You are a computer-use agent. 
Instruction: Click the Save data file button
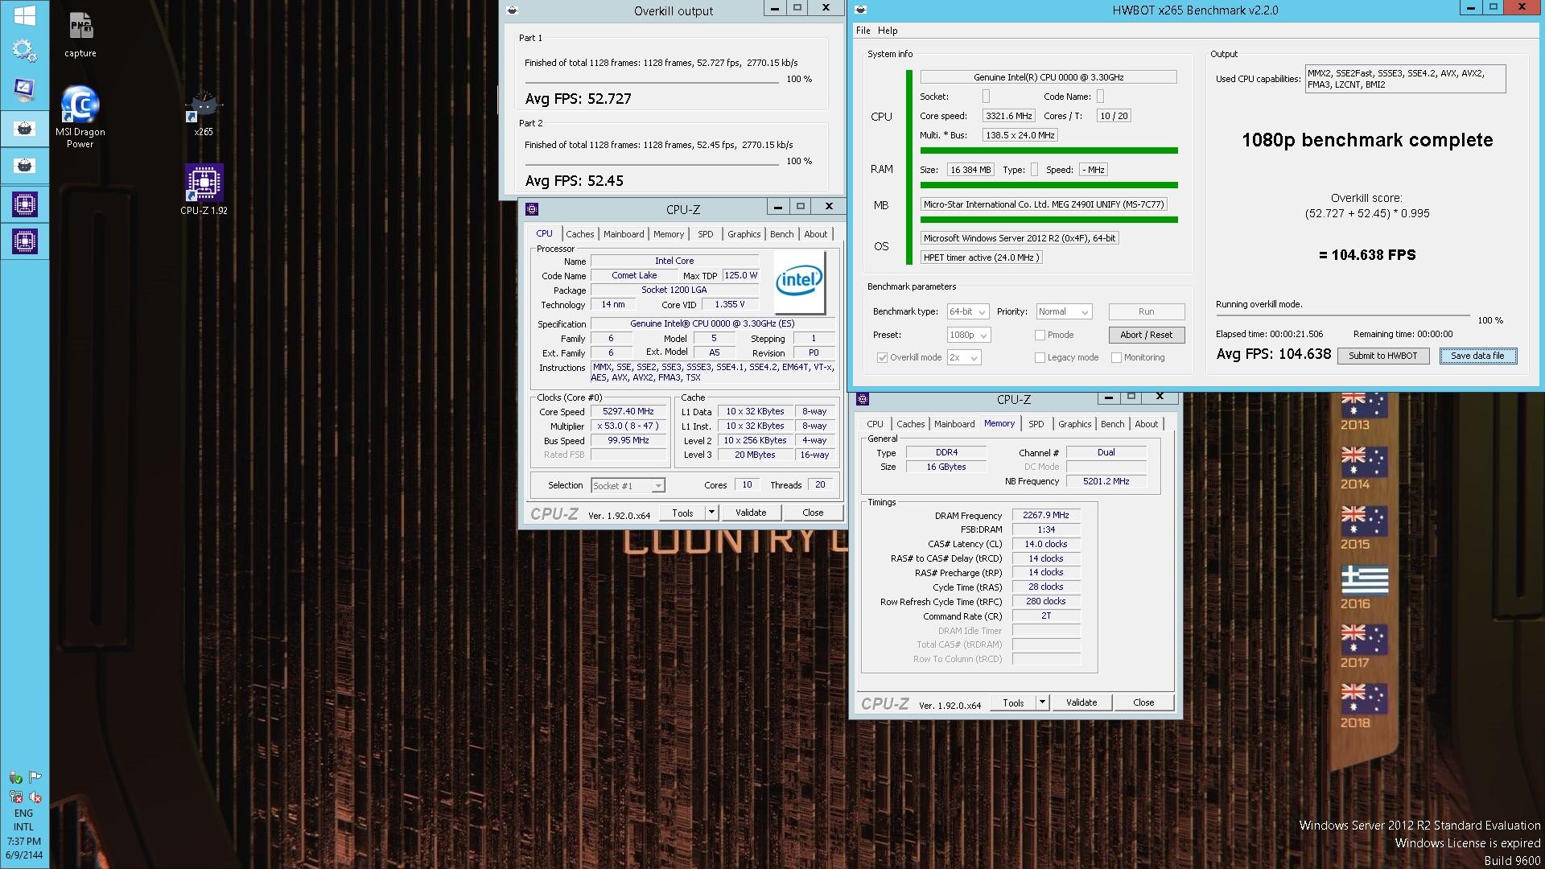pyautogui.click(x=1477, y=356)
